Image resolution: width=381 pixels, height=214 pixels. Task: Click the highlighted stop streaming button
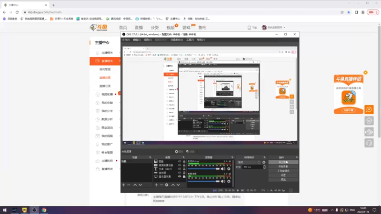pos(283,162)
